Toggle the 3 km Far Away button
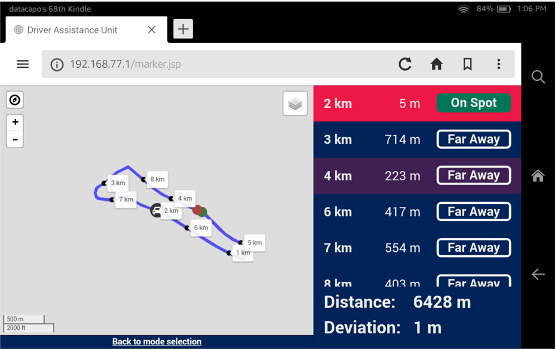The width and height of the screenshot is (556, 349). [474, 139]
